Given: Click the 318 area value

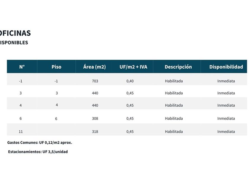Looking at the screenshot, I should pos(95,131).
